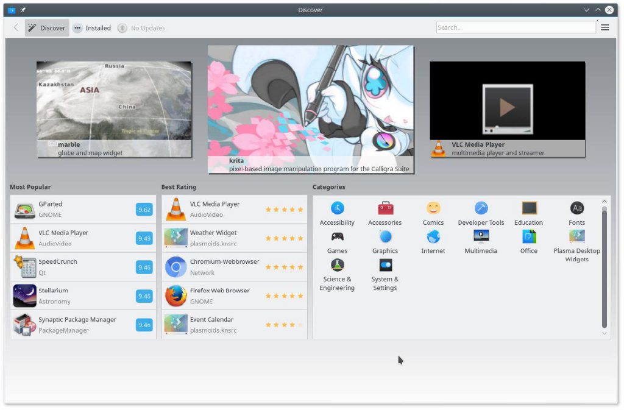
Task: Open the Games controller icon
Action: [x=338, y=237]
